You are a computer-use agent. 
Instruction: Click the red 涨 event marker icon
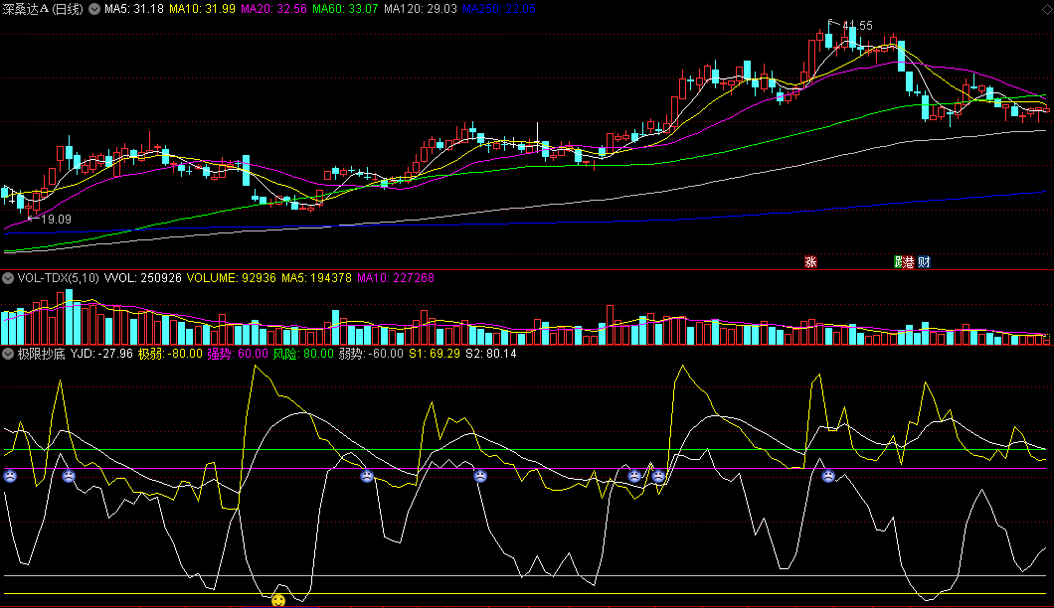[x=810, y=262]
